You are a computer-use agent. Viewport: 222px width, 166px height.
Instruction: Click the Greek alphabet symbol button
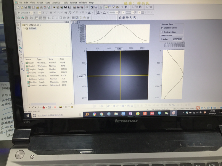point(66,13)
